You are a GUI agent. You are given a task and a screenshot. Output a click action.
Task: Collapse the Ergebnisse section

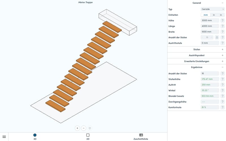223,67
